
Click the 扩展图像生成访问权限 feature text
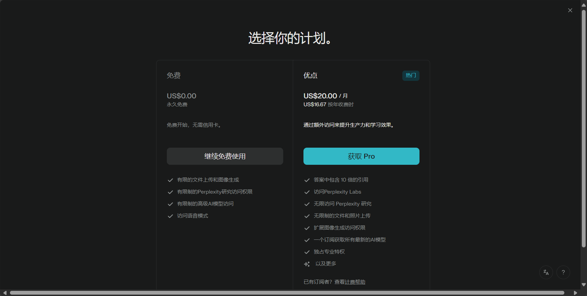[339, 228]
